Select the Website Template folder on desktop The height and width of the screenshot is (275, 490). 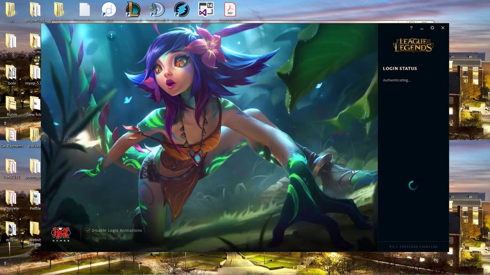click(34, 234)
